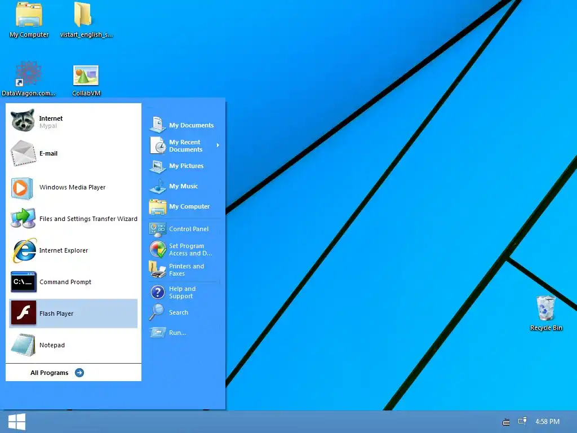Viewport: 577px width, 433px height.
Task: Click the Command Prompt label
Action: [65, 282]
